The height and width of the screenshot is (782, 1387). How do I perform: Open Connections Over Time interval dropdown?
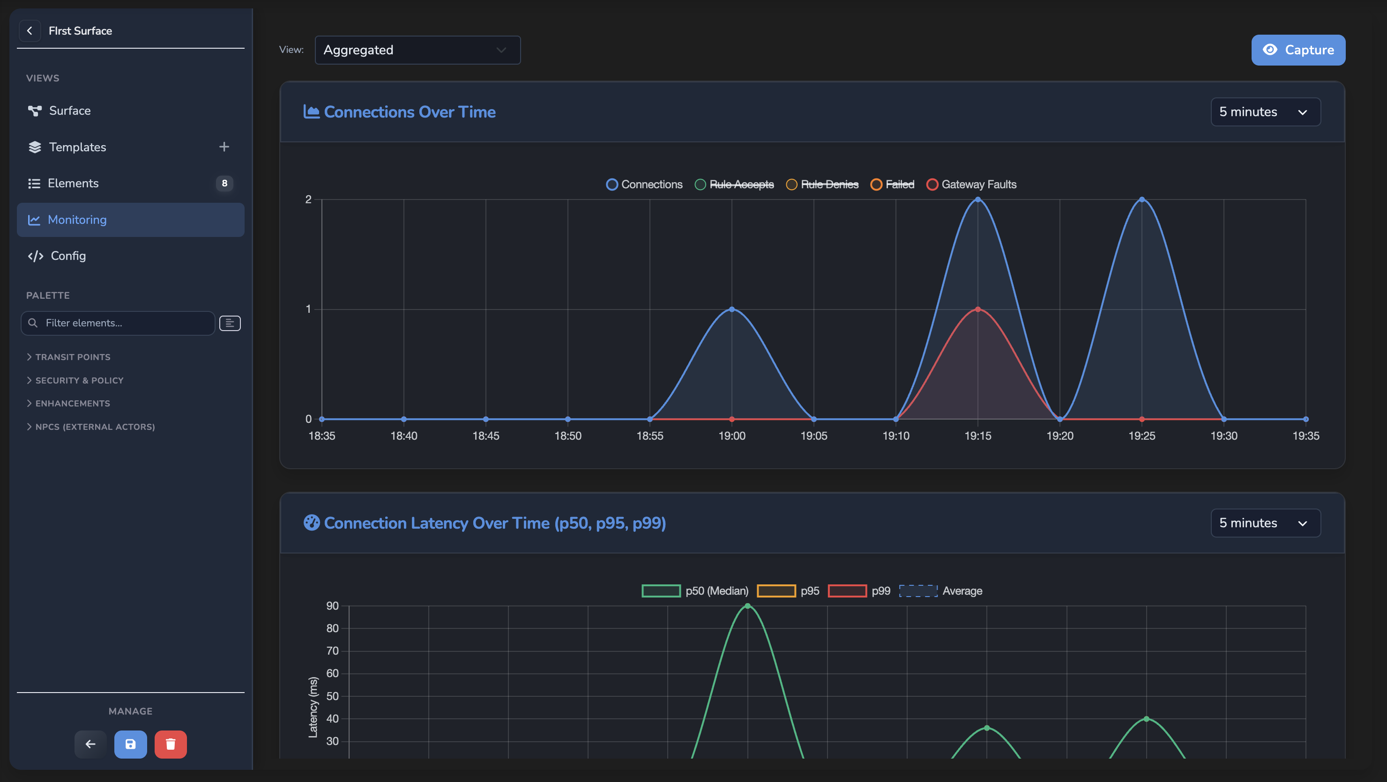pos(1265,112)
